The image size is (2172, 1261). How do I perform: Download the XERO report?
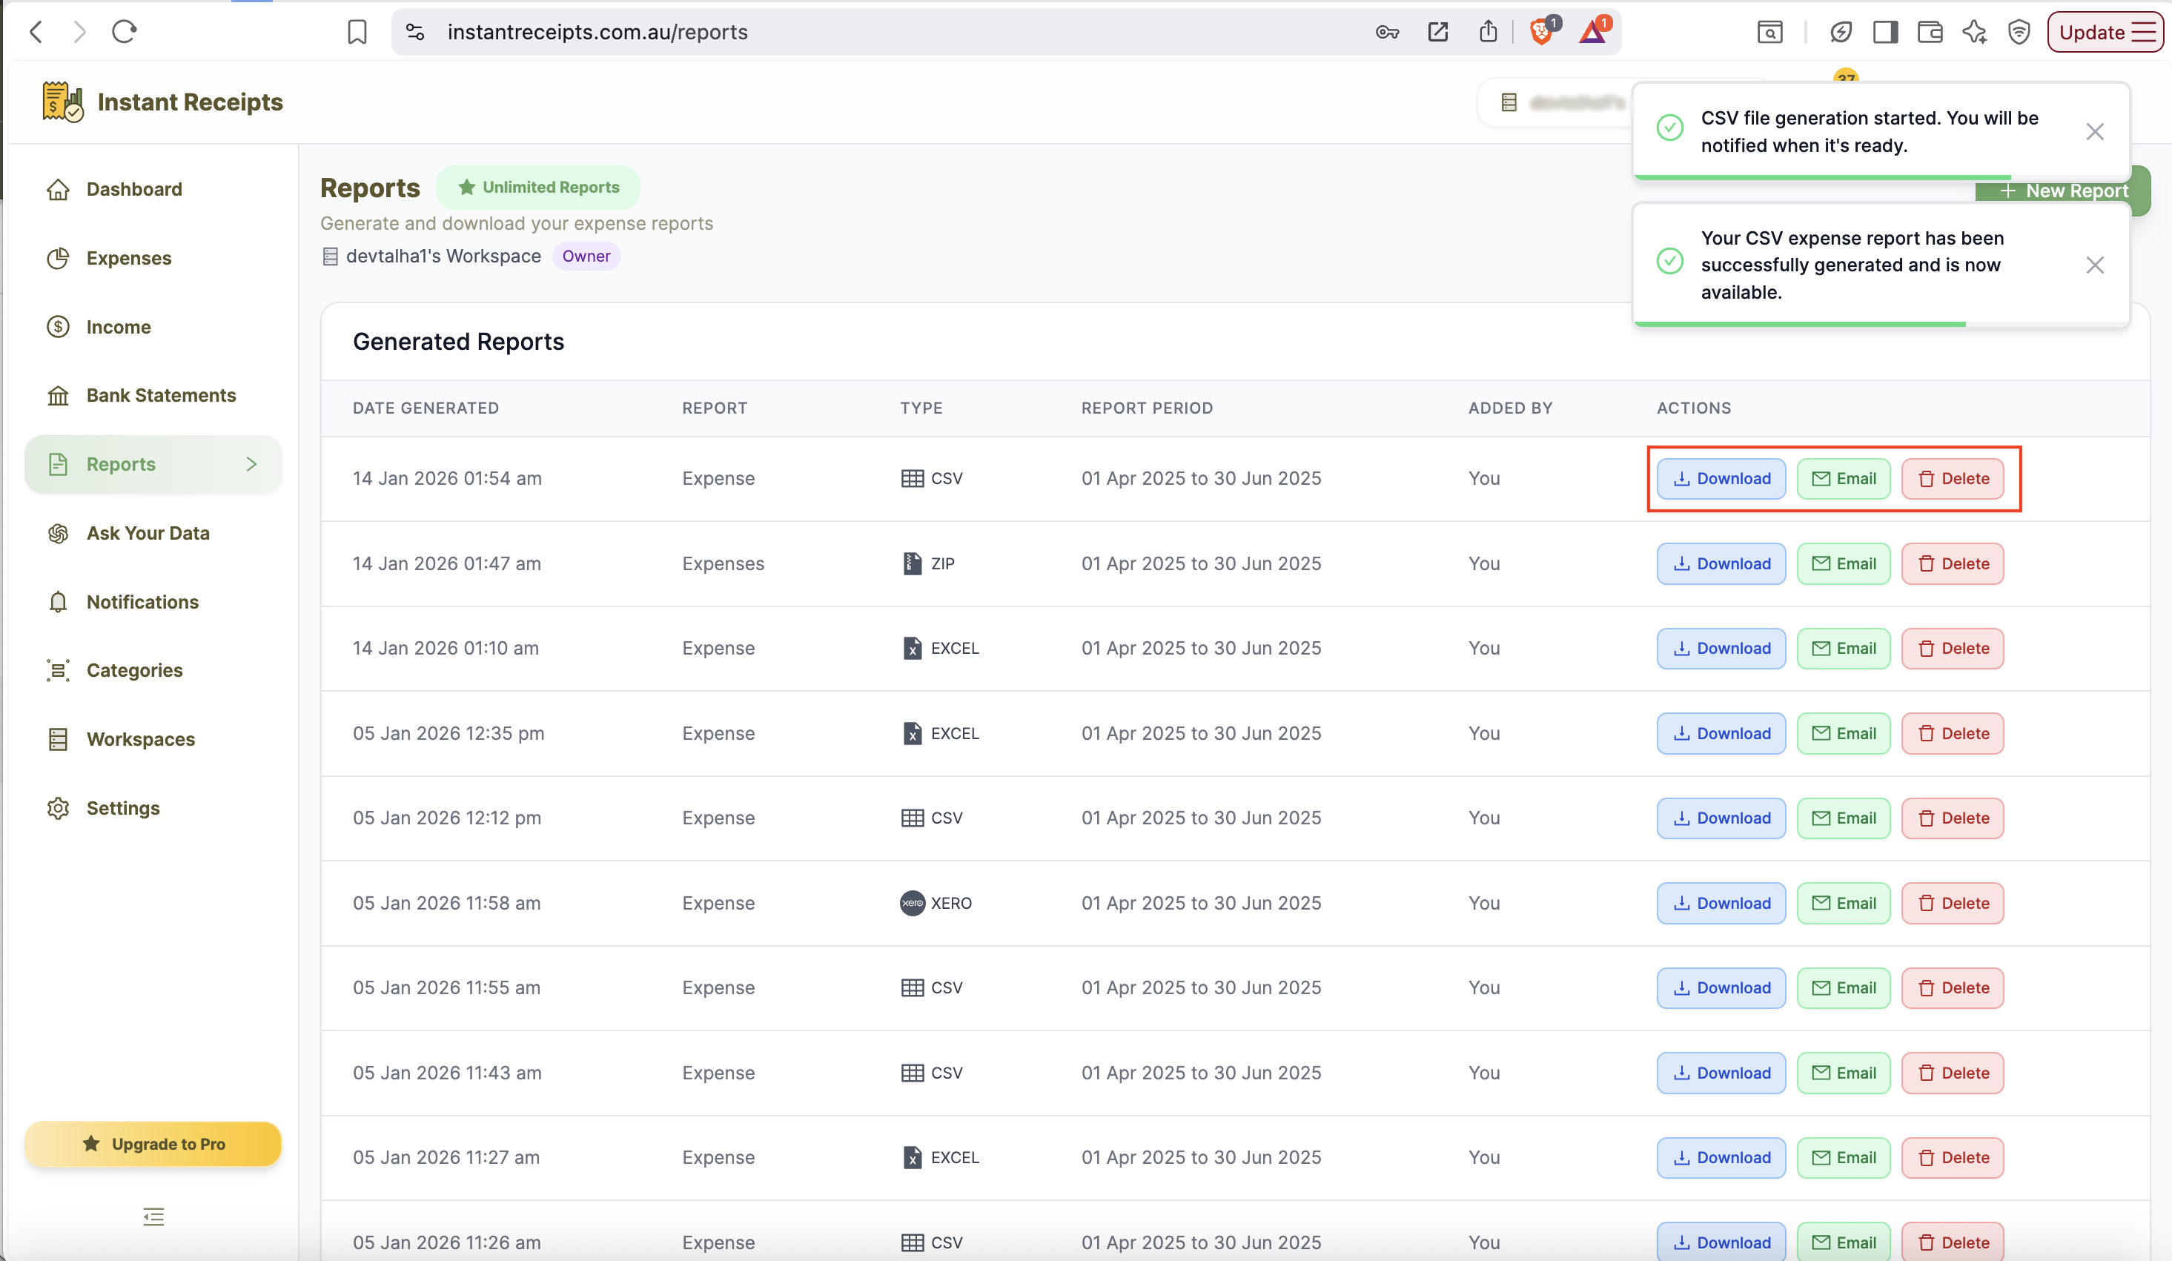pos(1721,903)
